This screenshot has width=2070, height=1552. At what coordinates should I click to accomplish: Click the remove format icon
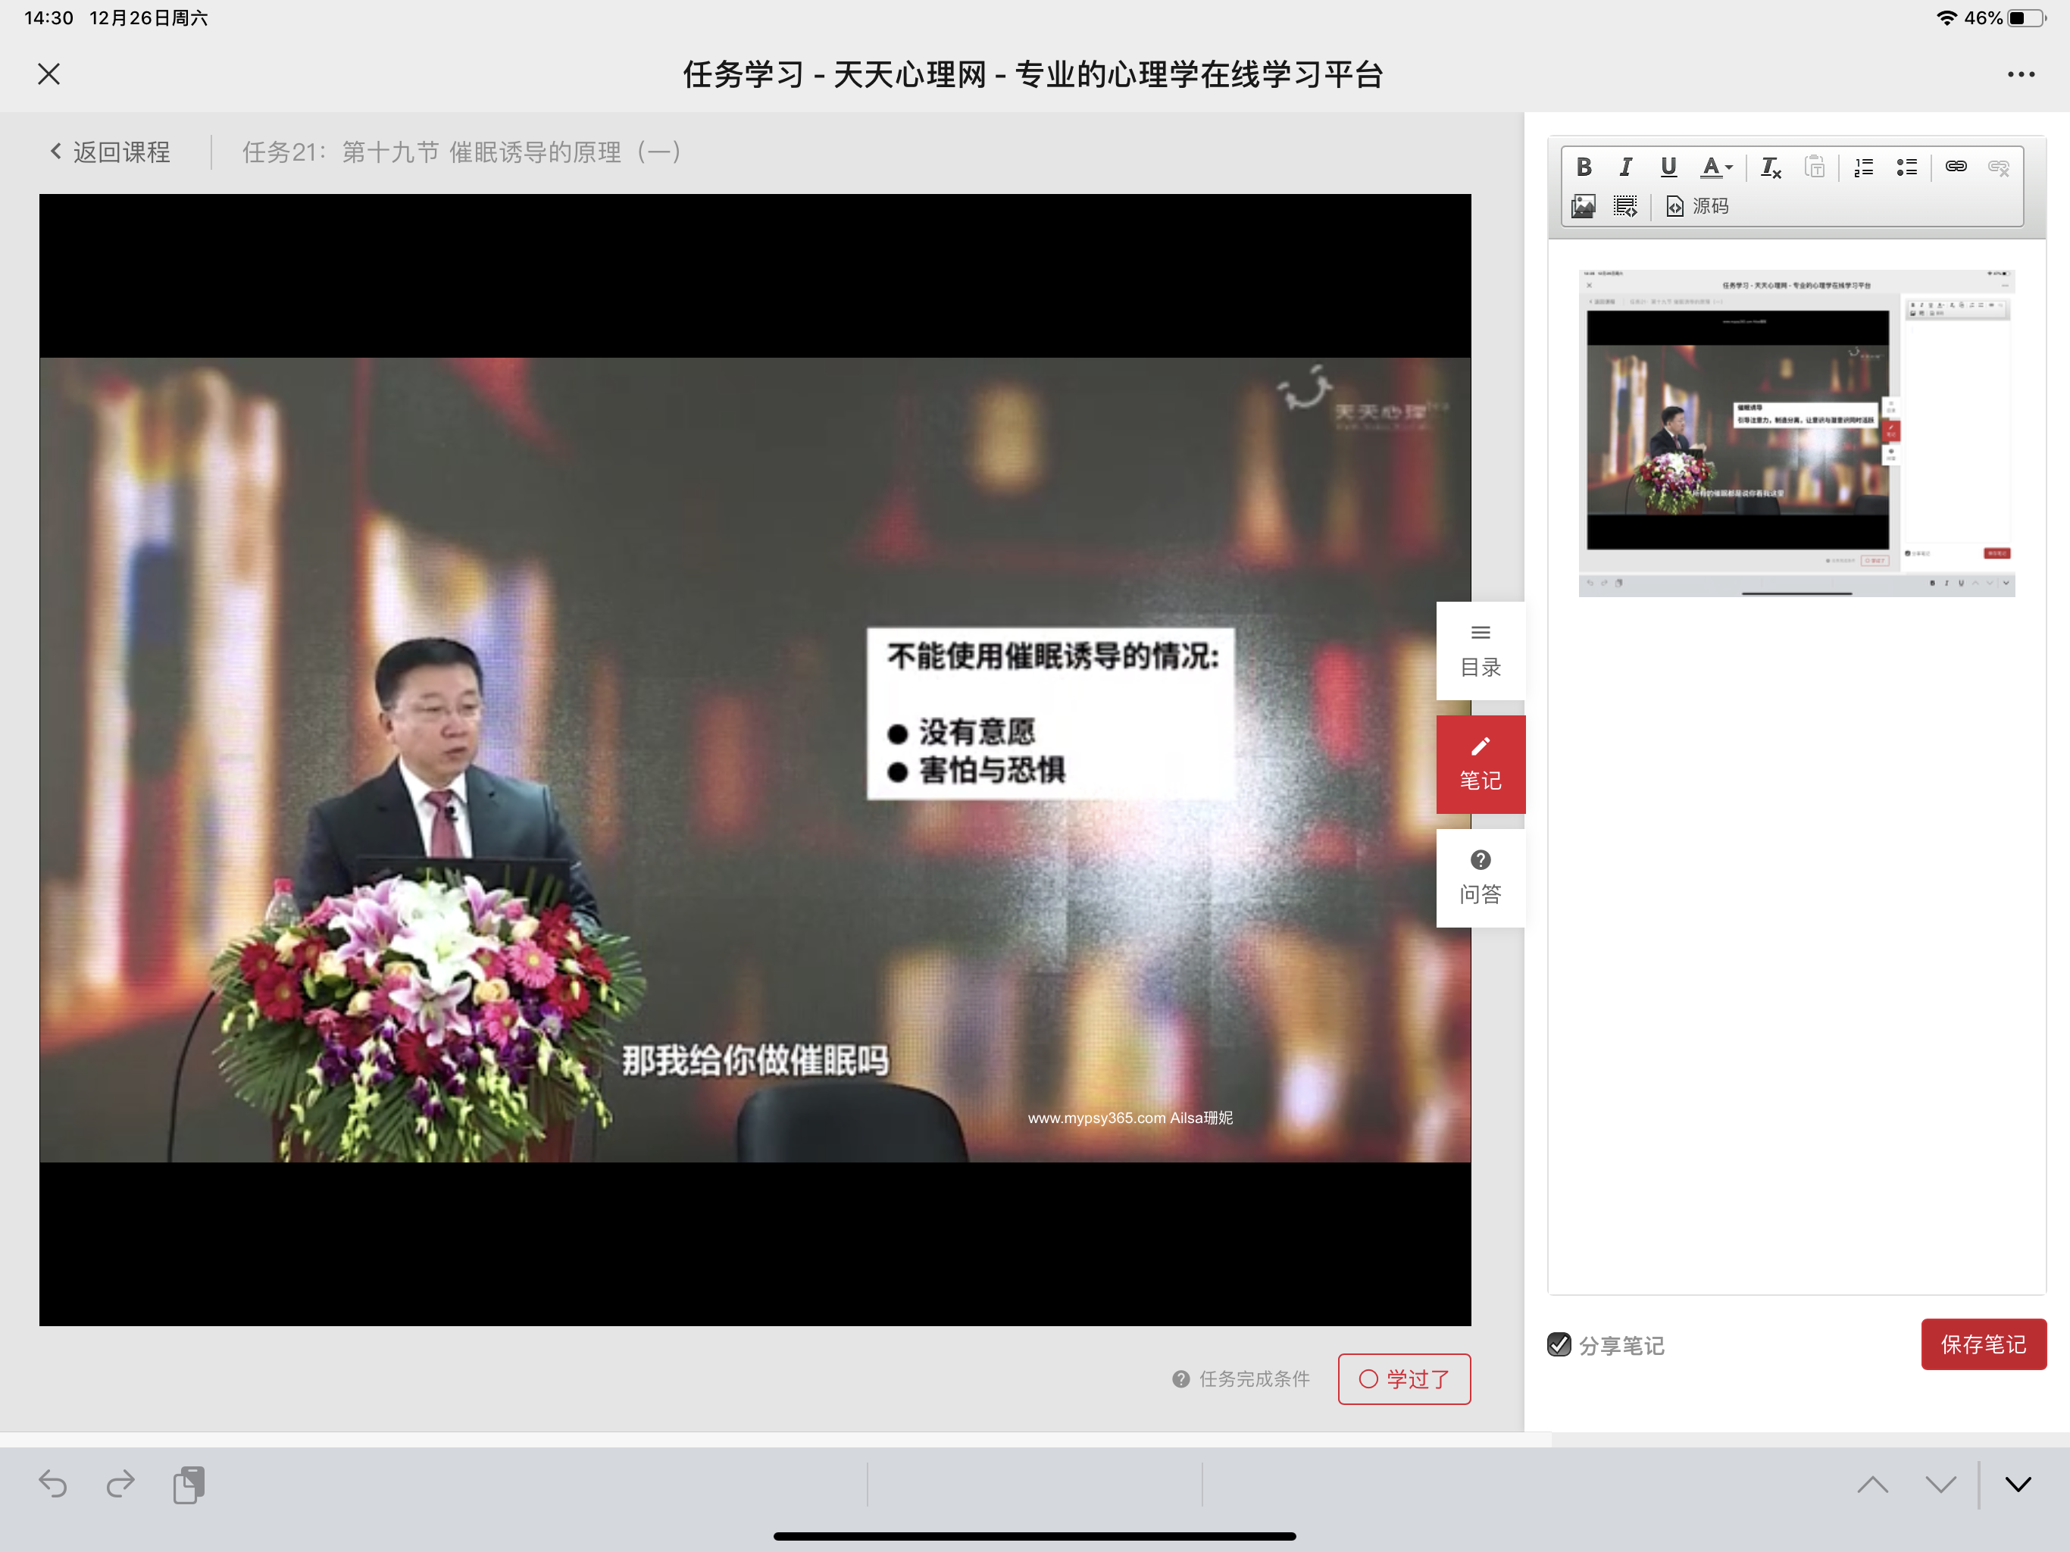1770,167
